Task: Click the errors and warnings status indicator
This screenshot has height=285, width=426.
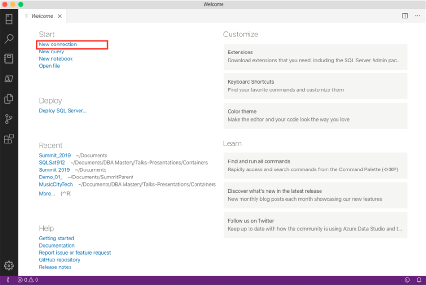Action: (x=27, y=280)
